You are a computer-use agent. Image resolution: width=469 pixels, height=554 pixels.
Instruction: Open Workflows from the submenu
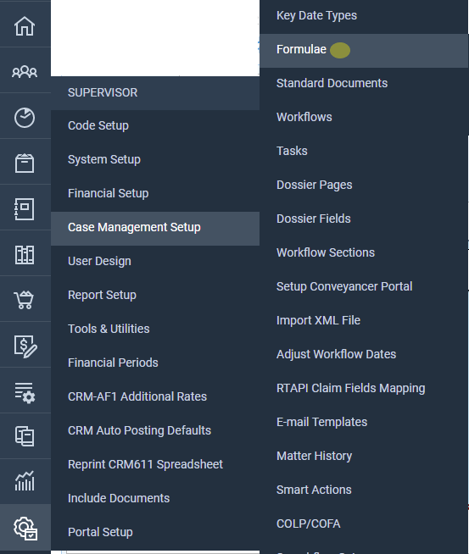tap(364, 117)
